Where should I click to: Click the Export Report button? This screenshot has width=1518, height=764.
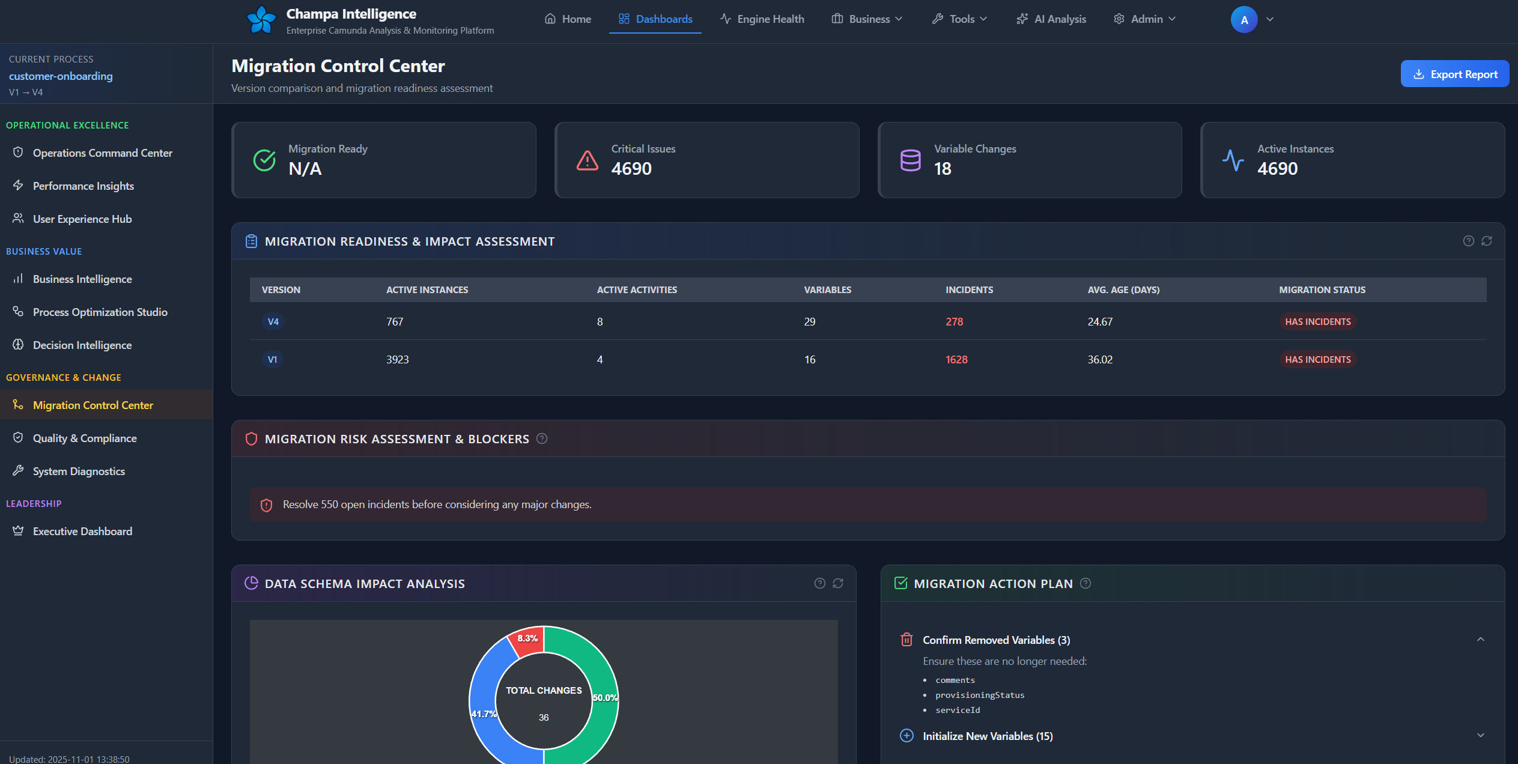pos(1454,74)
